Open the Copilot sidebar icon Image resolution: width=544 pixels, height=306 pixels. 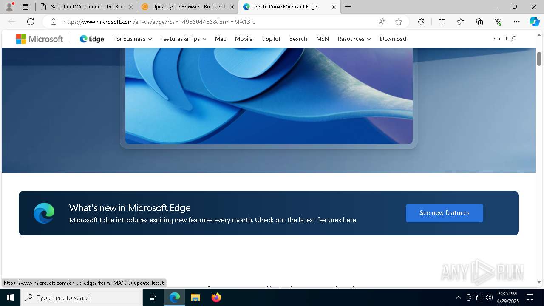click(534, 22)
